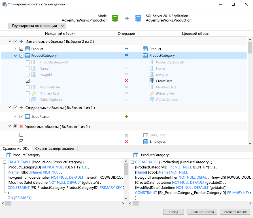The height and width of the screenshot is (218, 253).
Task: Check the Duty_Time deletion checkbox
Action: [x=21, y=135]
